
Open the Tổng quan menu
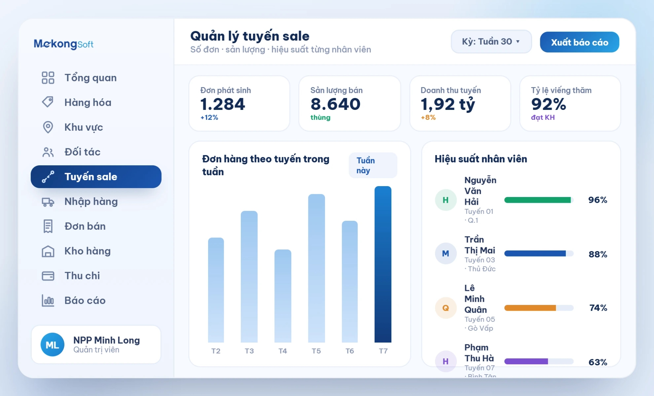(x=96, y=78)
